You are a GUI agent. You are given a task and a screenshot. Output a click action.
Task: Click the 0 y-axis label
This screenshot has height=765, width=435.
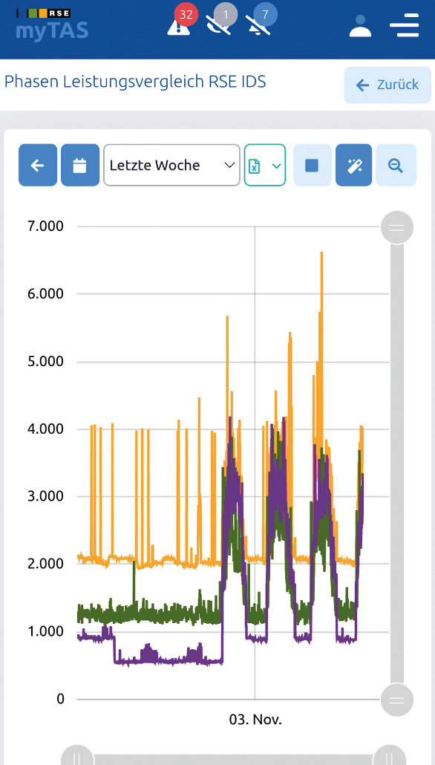pos(60,699)
